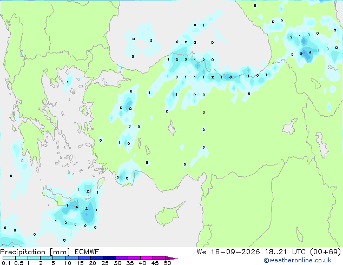Open the weatheronline.co.uk copyright link
Viewport: 343px width, 265px height.
click(x=297, y=260)
